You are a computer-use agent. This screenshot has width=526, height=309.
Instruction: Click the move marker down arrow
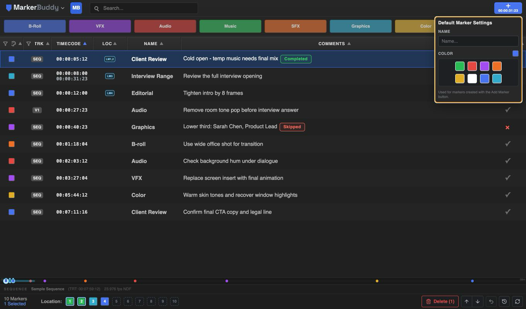point(478,302)
